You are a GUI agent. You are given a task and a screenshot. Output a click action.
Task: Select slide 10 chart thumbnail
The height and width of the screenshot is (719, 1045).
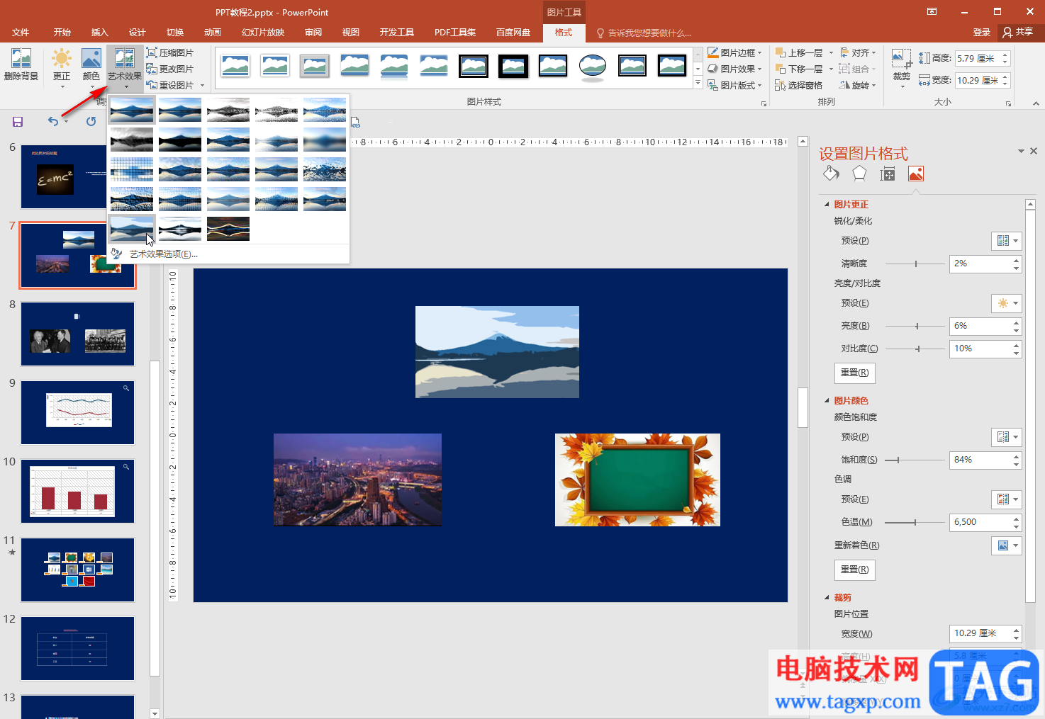(x=77, y=491)
